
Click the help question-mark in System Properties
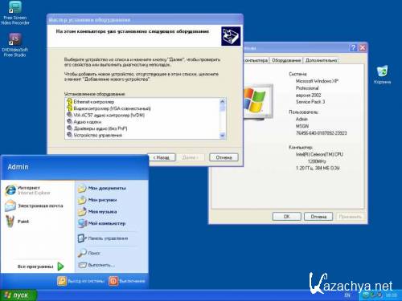(353, 48)
